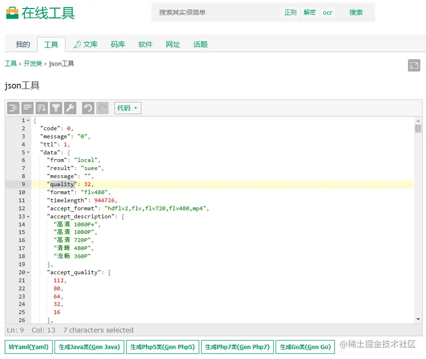Click the 工具 breadcrumb link

(x=11, y=64)
